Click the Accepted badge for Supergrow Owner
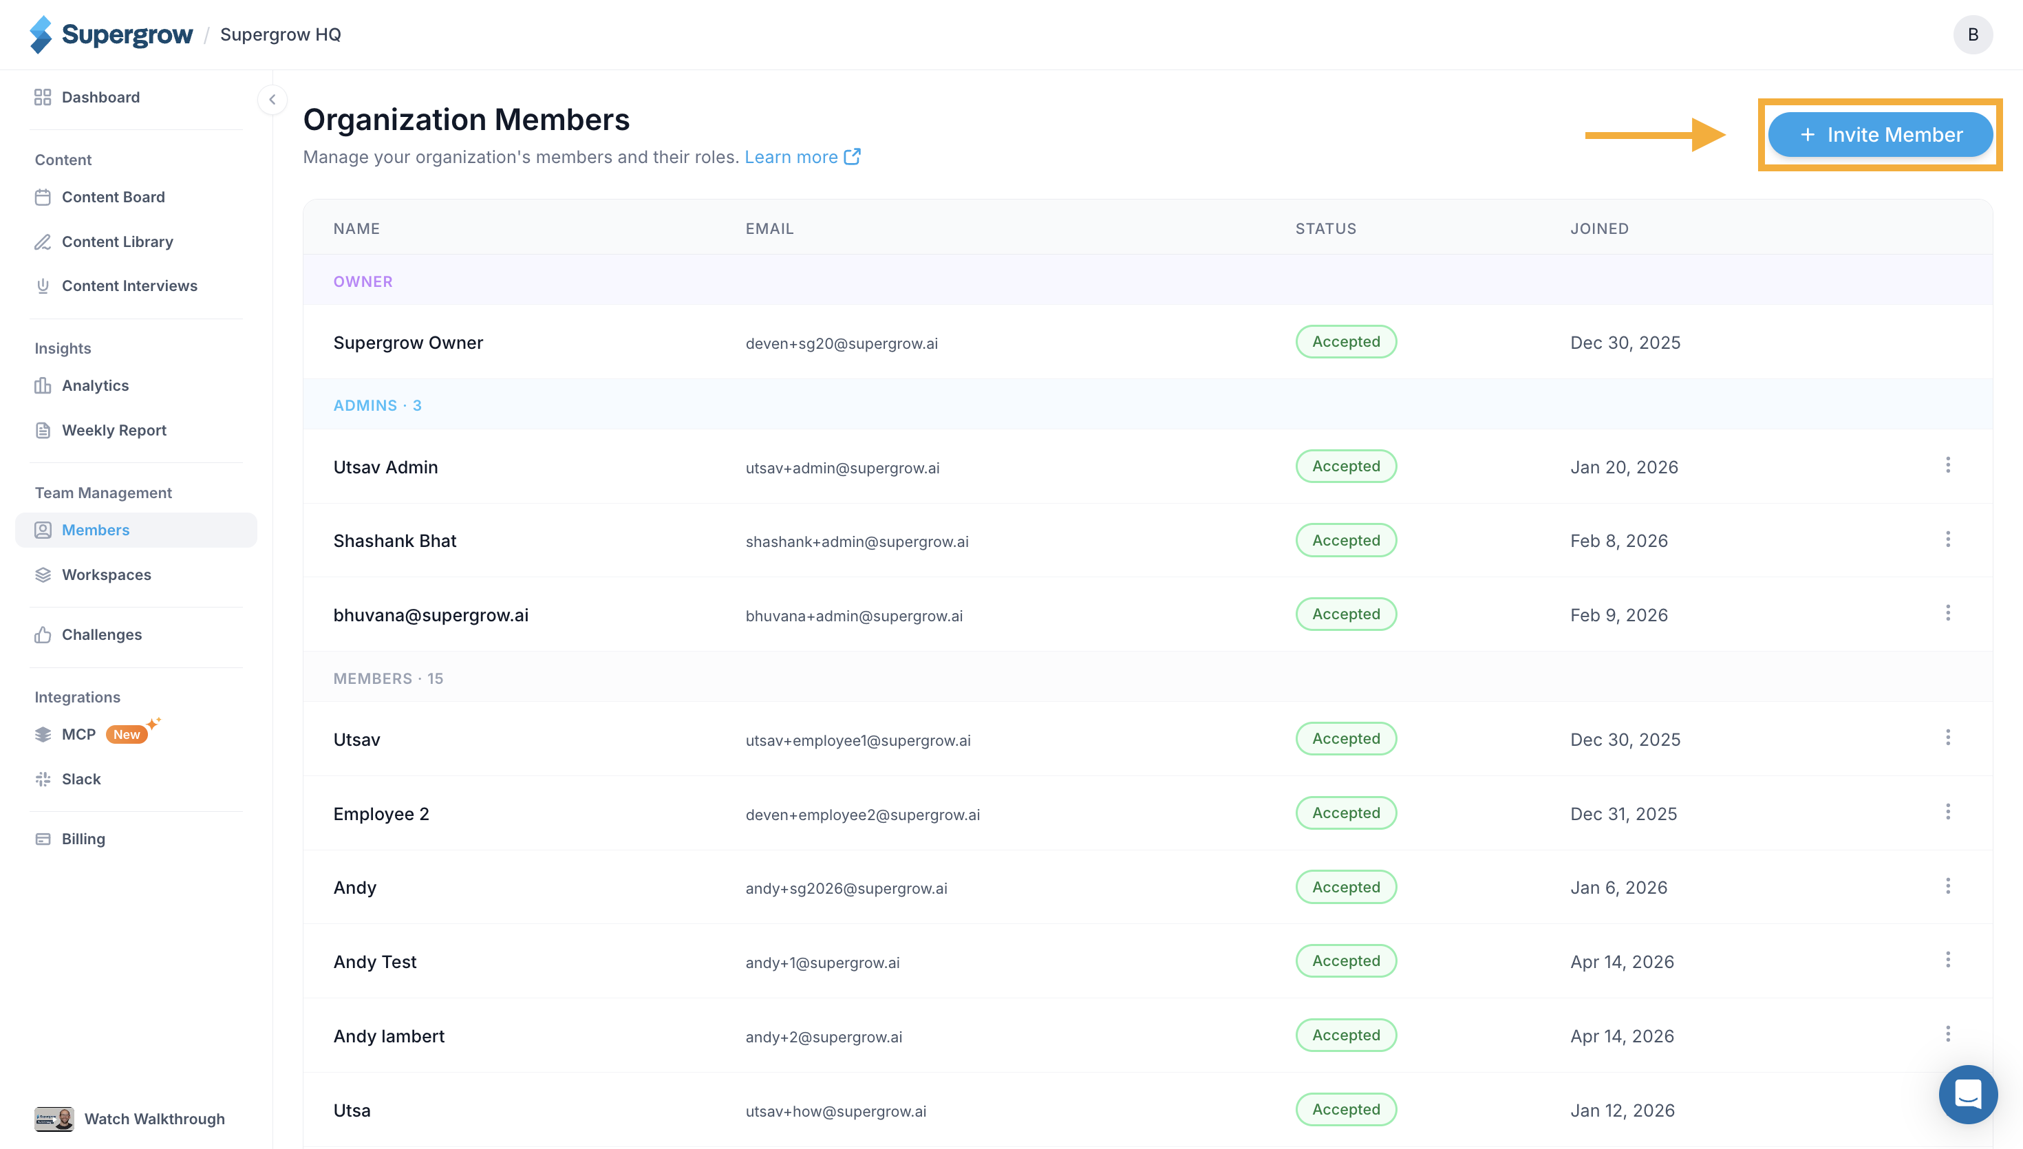 (x=1346, y=342)
